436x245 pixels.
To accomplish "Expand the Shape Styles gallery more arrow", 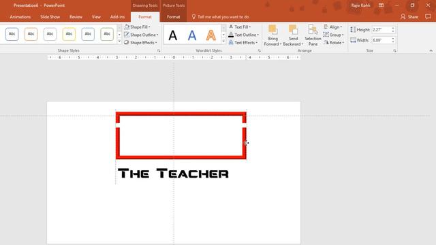I will [119, 42].
